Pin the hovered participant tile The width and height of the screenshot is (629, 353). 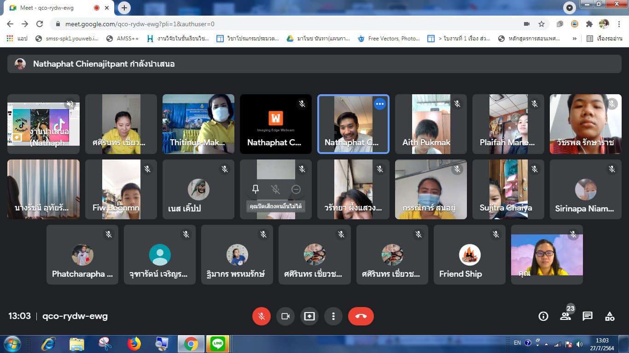point(256,189)
